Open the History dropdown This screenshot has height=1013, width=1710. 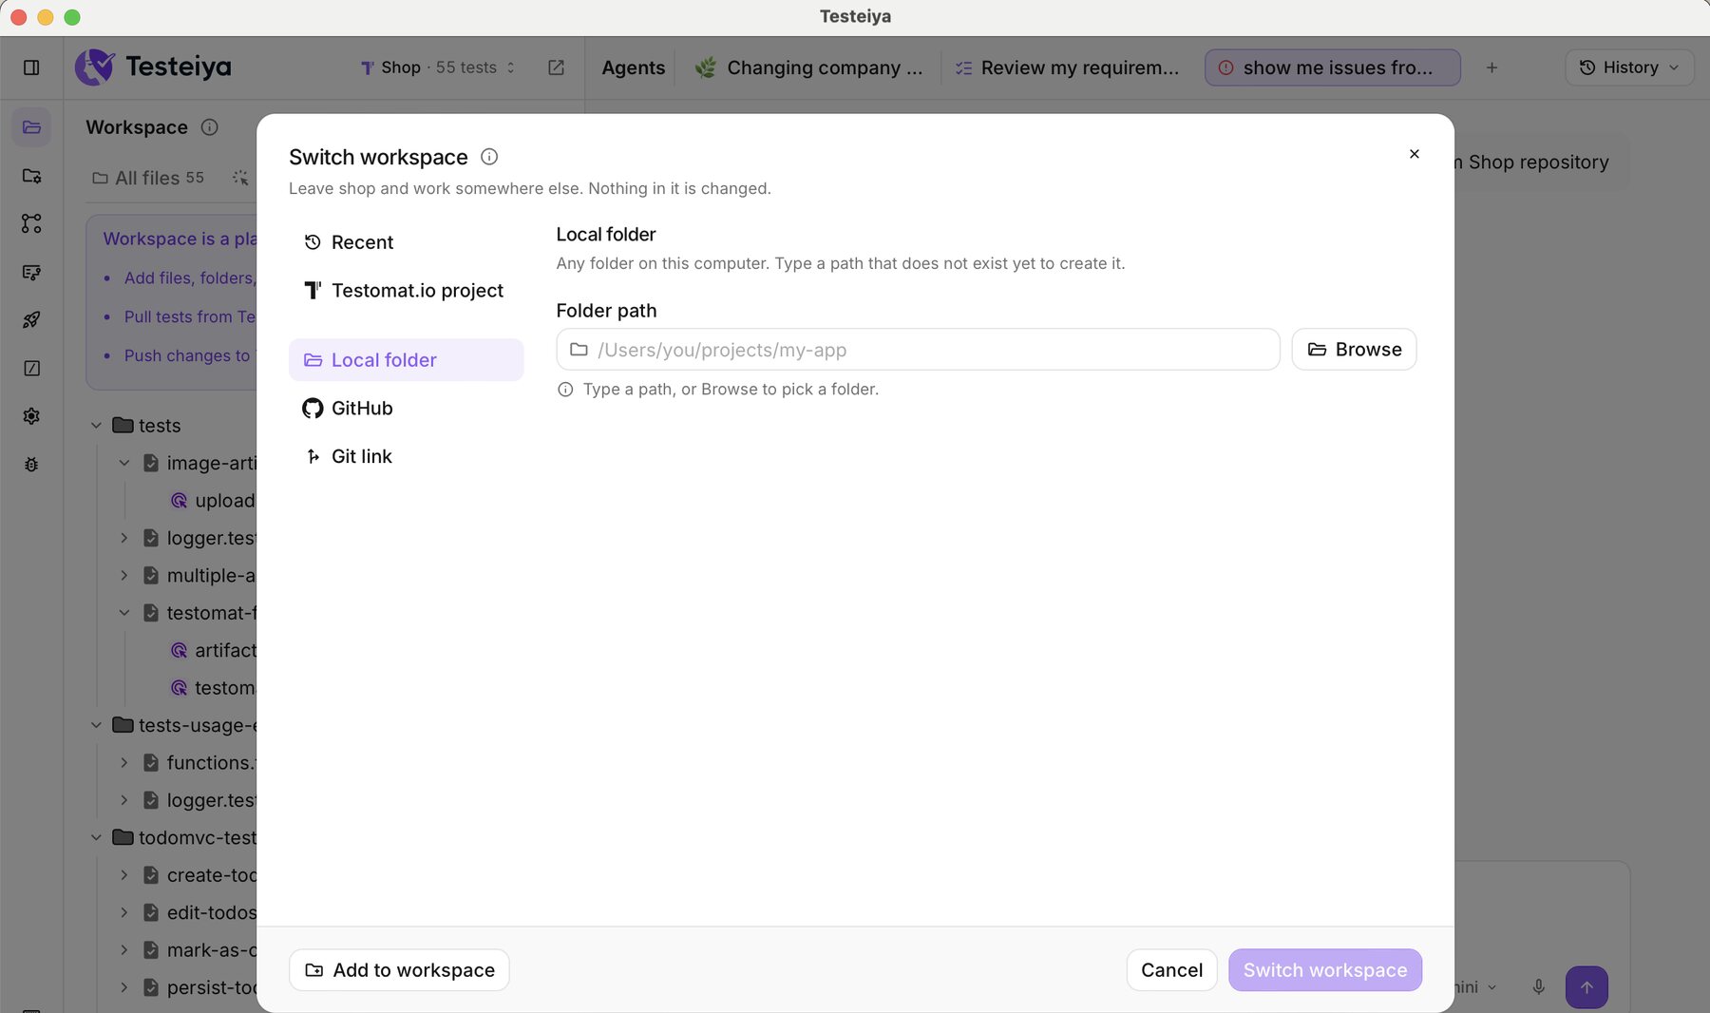(1629, 67)
